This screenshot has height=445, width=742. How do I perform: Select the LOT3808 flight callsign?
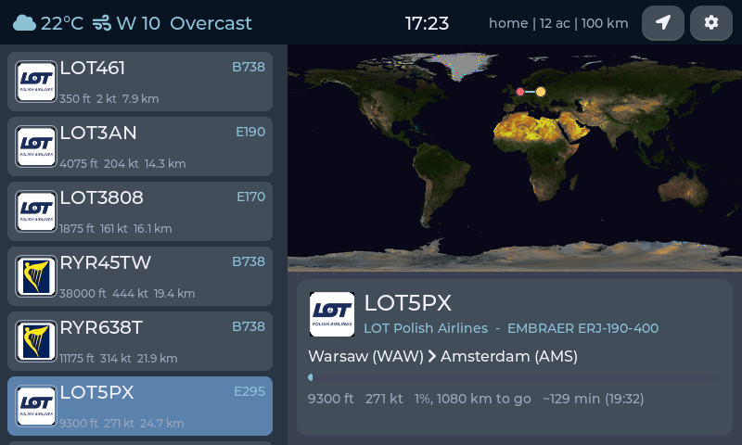[x=101, y=197]
